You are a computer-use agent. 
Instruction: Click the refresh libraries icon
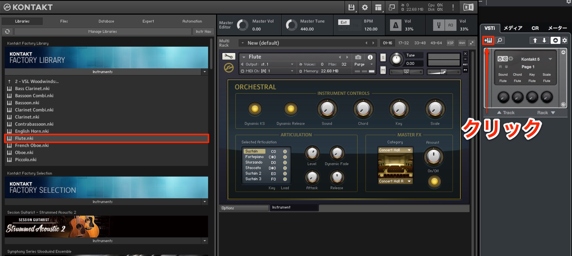(7, 31)
